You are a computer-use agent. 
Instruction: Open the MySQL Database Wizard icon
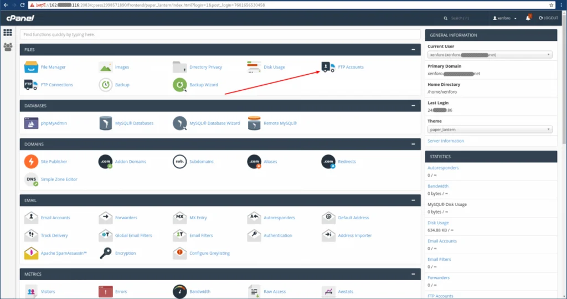point(180,123)
